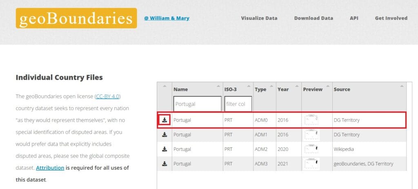418x189 pixels.
Task: Sort by the Preview column arrow
Action: [328, 86]
